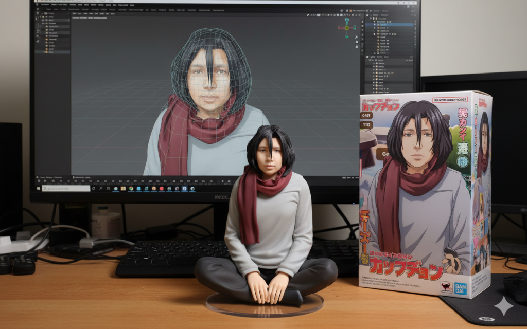Click the red axis handle of the viewport gizmo
The height and width of the screenshot is (329, 527).
tap(340, 28)
